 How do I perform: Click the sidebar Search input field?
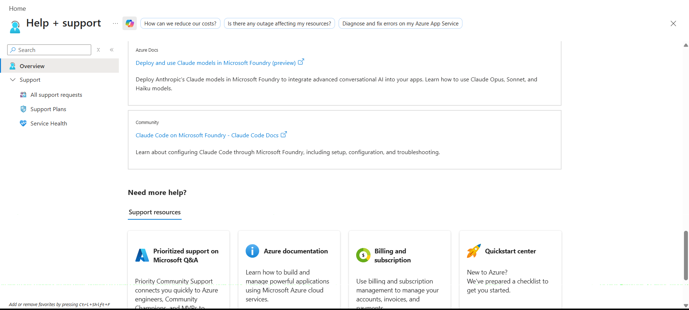49,50
